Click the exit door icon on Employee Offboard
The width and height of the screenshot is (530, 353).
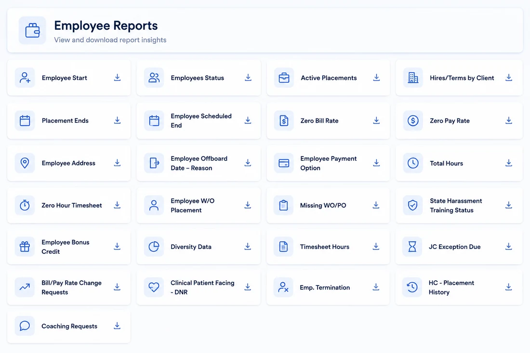[154, 163]
